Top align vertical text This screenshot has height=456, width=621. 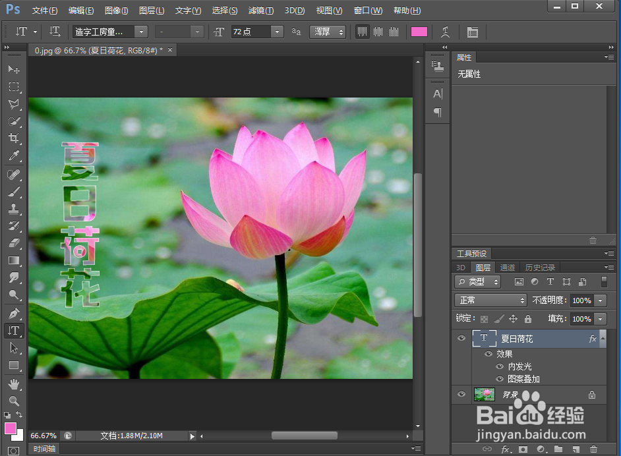tap(362, 32)
